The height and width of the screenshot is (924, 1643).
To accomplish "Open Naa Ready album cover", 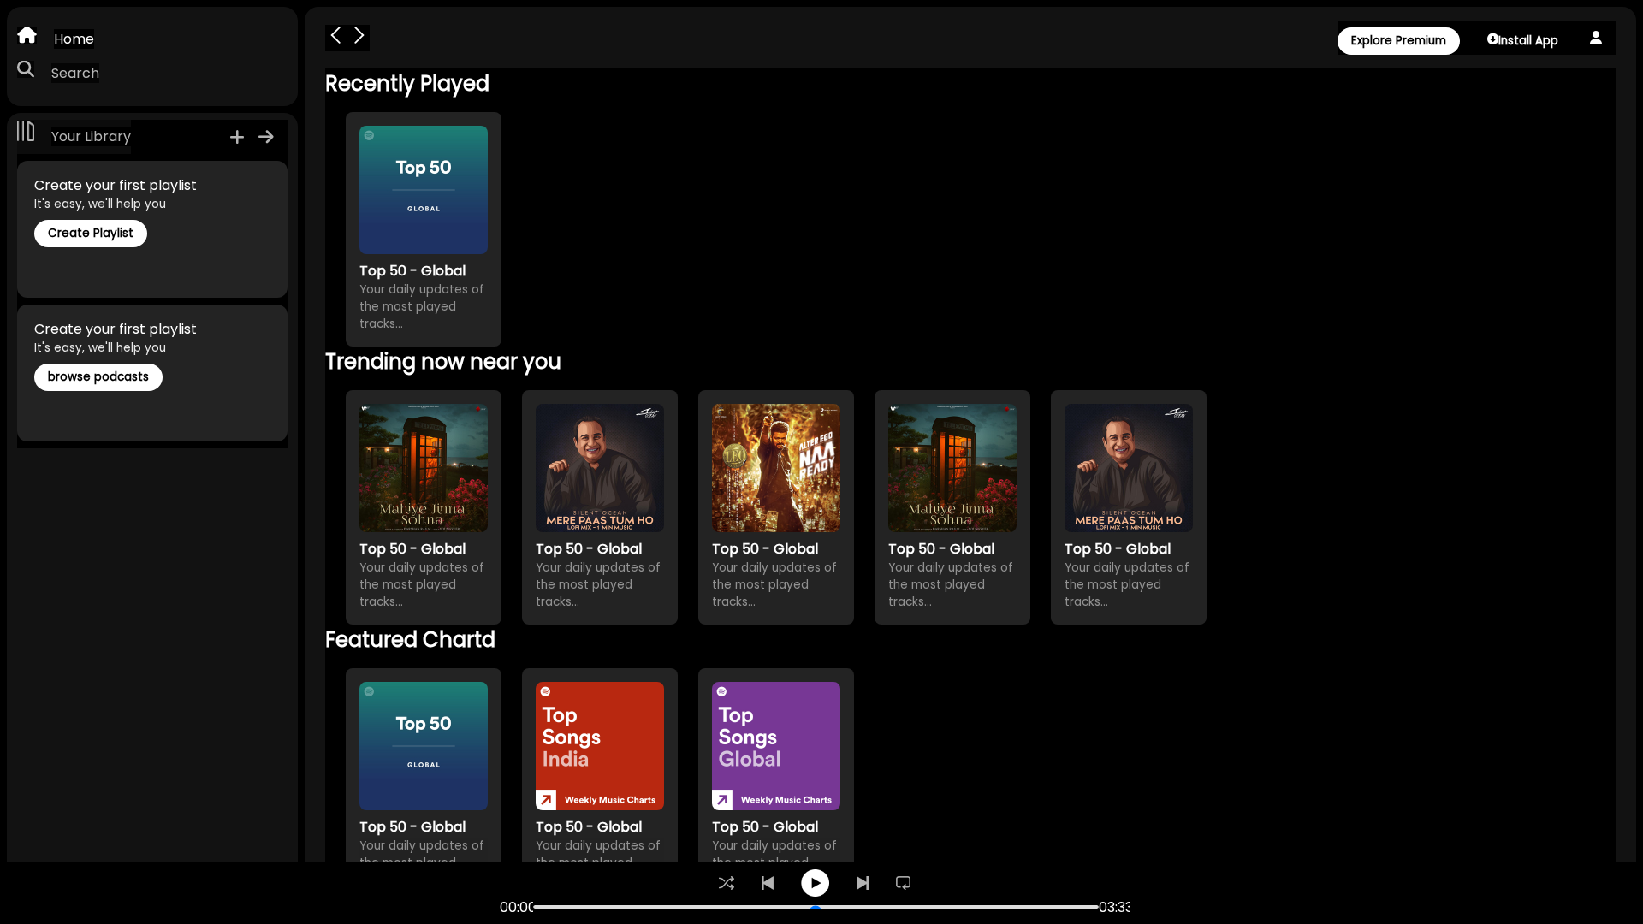I will 776,468.
